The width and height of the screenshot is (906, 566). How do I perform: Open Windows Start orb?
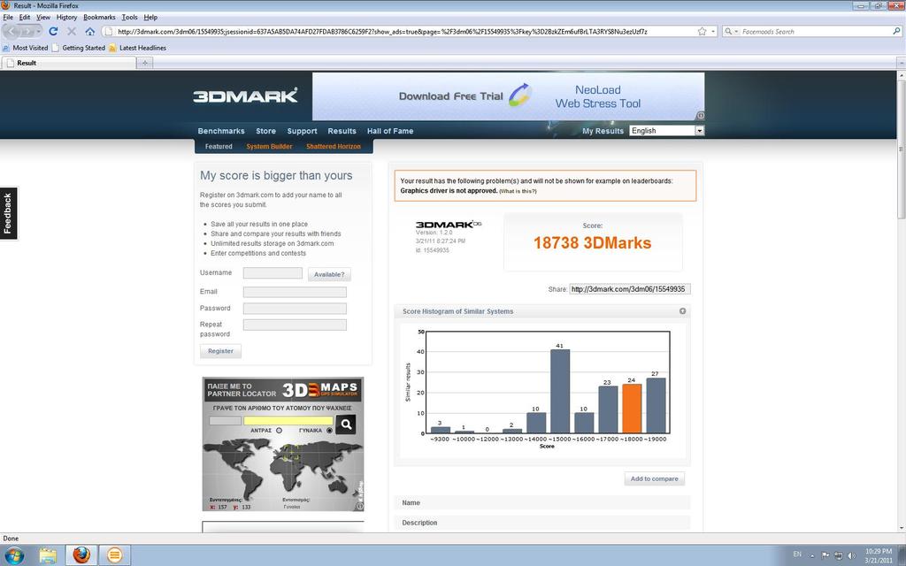(x=14, y=555)
